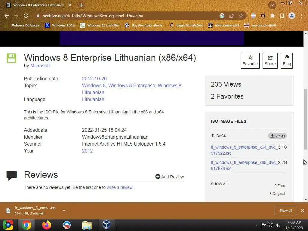Click the 8 Original text

(x=277, y=194)
